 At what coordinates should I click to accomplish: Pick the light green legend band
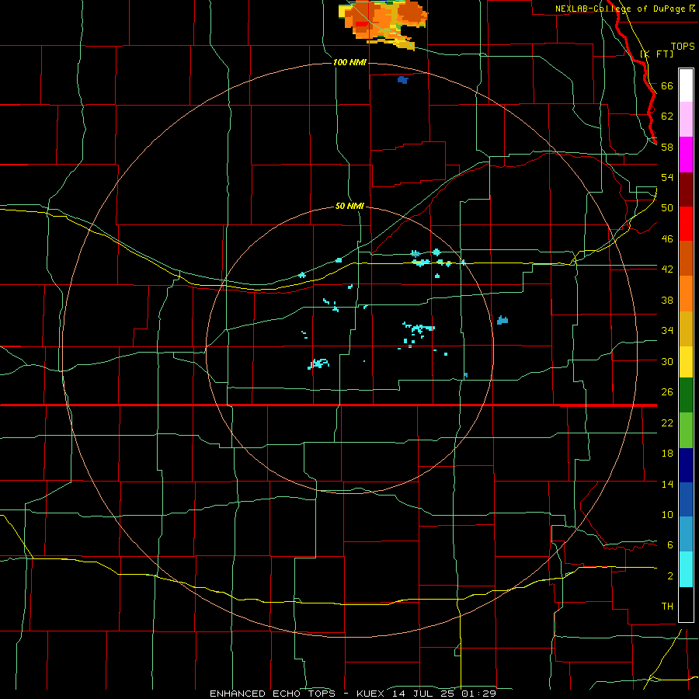tap(686, 430)
